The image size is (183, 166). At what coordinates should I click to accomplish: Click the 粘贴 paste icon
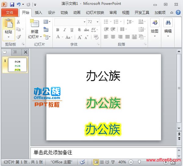(9, 23)
